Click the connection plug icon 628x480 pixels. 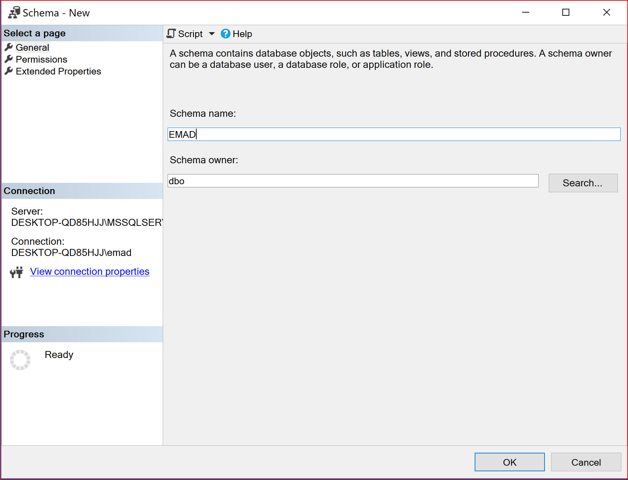coord(16,272)
